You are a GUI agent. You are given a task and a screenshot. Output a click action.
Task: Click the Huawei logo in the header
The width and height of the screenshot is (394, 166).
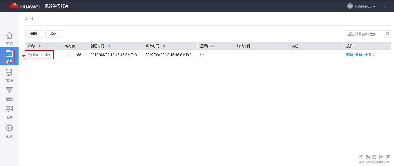click(x=24, y=6)
